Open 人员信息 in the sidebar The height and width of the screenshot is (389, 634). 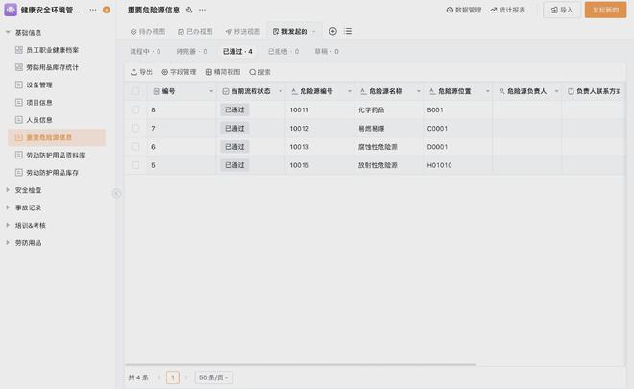(x=57, y=120)
